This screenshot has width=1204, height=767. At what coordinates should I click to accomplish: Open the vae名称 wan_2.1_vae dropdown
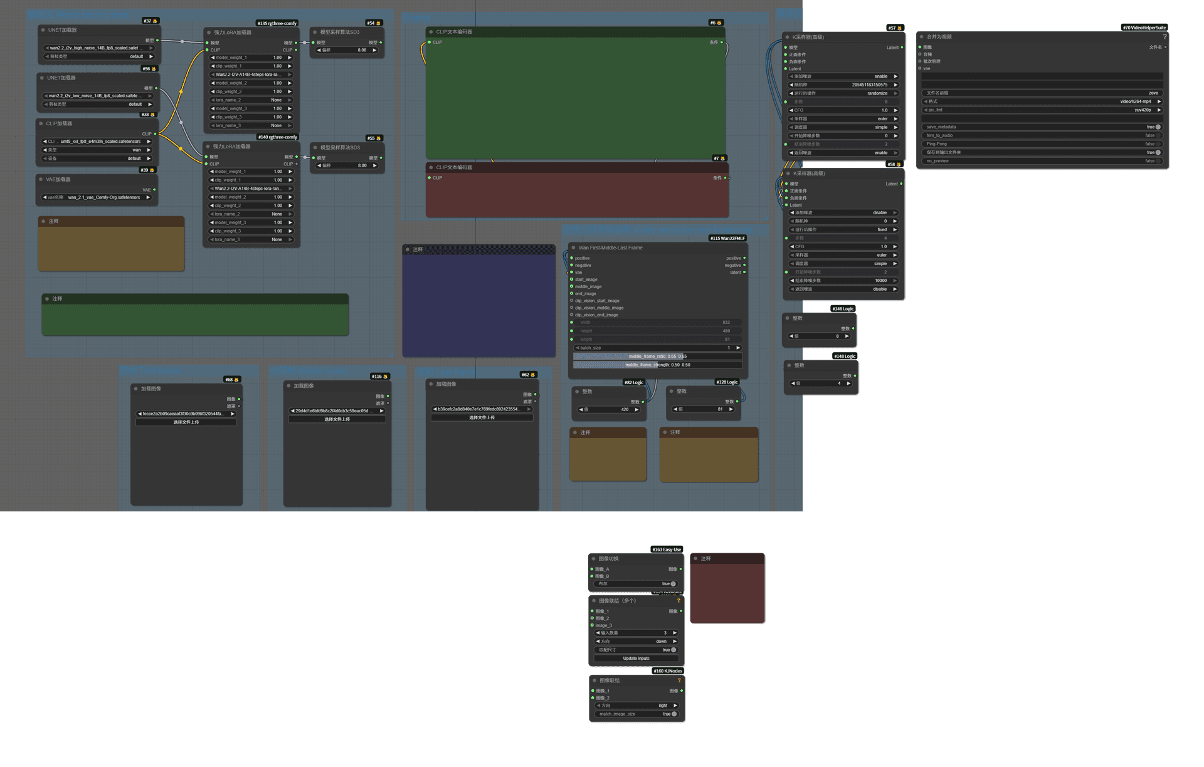coord(97,197)
